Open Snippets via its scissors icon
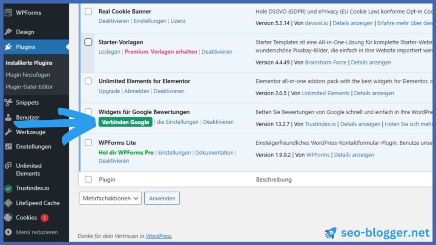The height and width of the screenshot is (245, 436). 9,103
